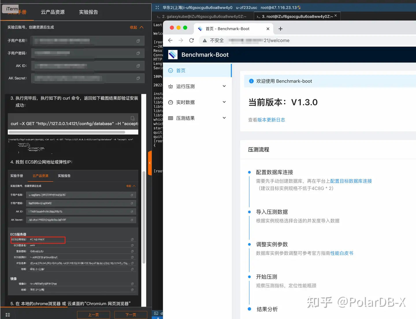This screenshot has height=319, width=416.
Task: Click the curl code block horizontal scrollbar
Action: [x=67, y=132]
